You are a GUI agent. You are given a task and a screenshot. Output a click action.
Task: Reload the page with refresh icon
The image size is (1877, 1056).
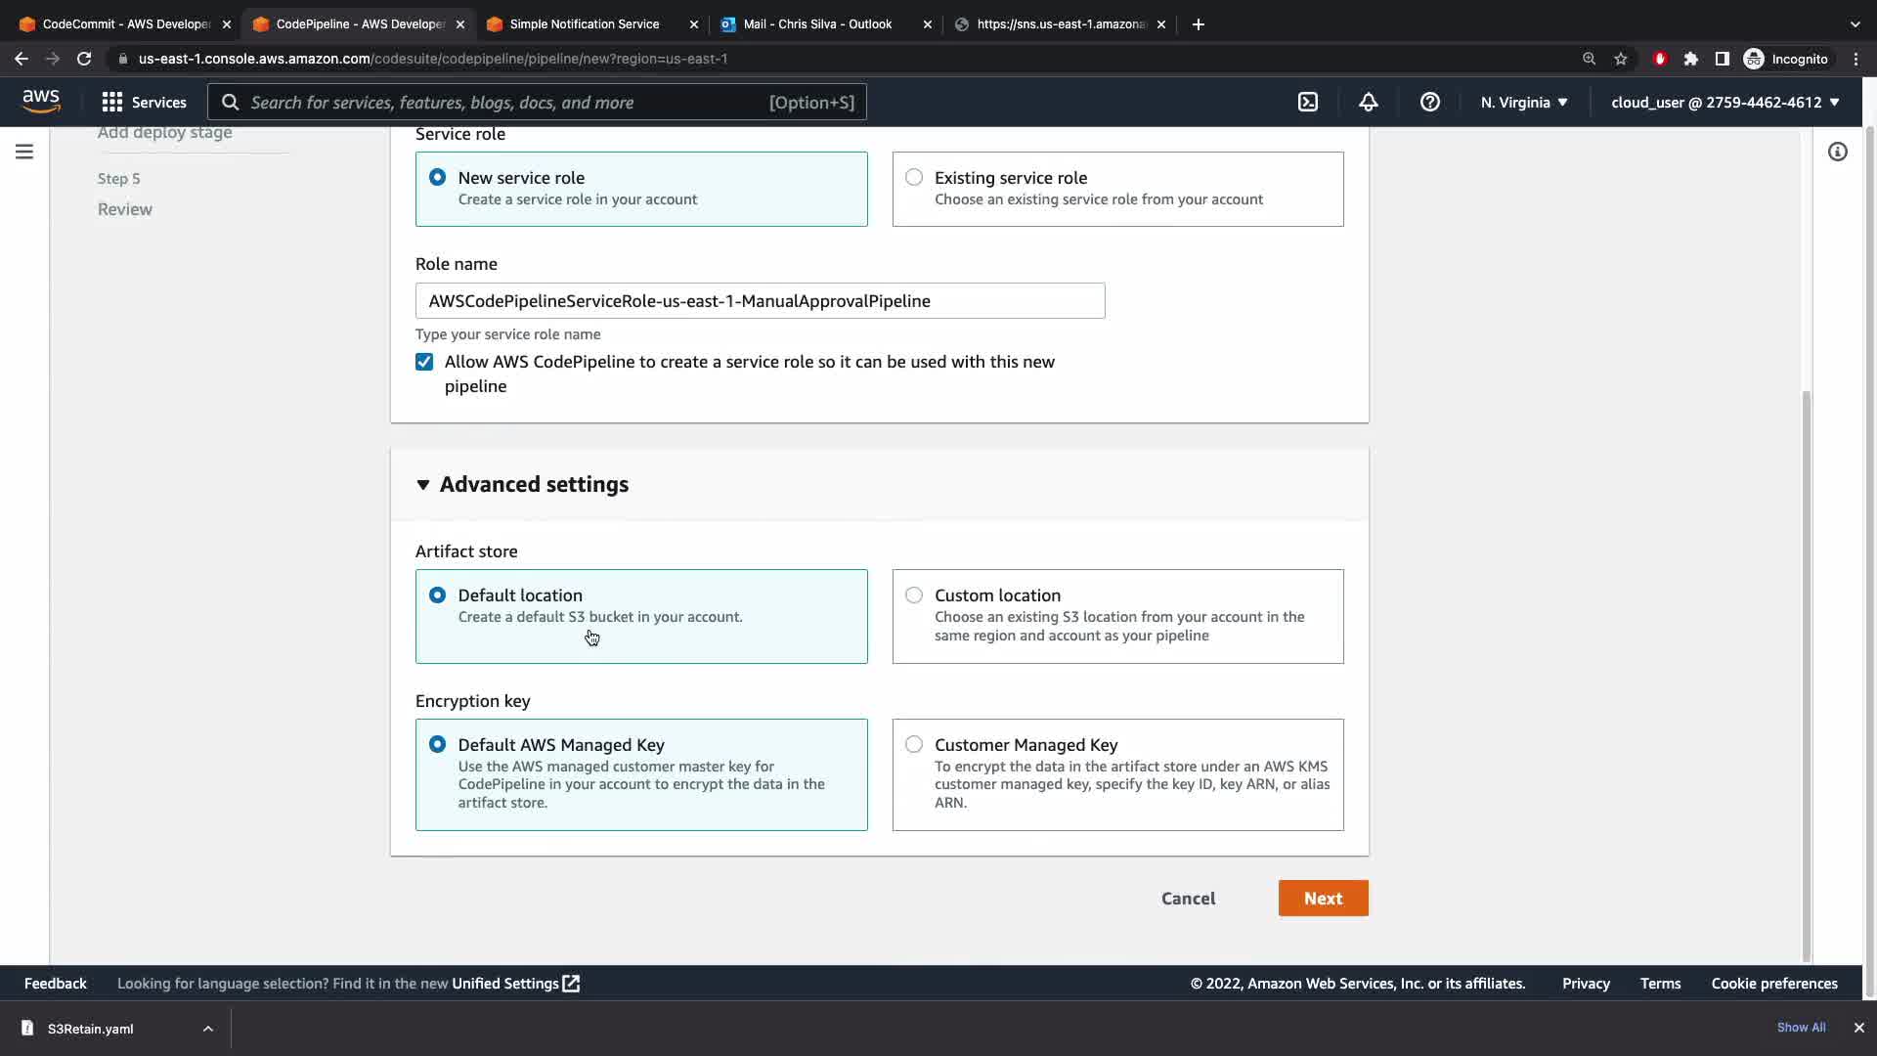pyautogui.click(x=84, y=59)
